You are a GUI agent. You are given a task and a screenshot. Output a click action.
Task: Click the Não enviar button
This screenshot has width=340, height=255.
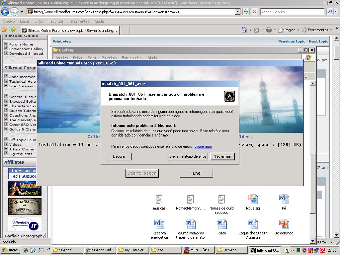pyautogui.click(x=222, y=156)
